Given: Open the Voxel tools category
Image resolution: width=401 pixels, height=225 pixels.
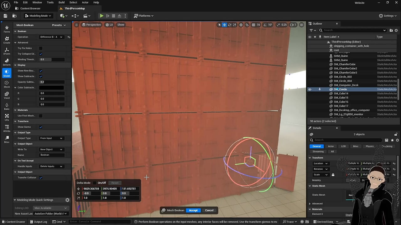Looking at the screenshot, I should click(x=7, y=95).
